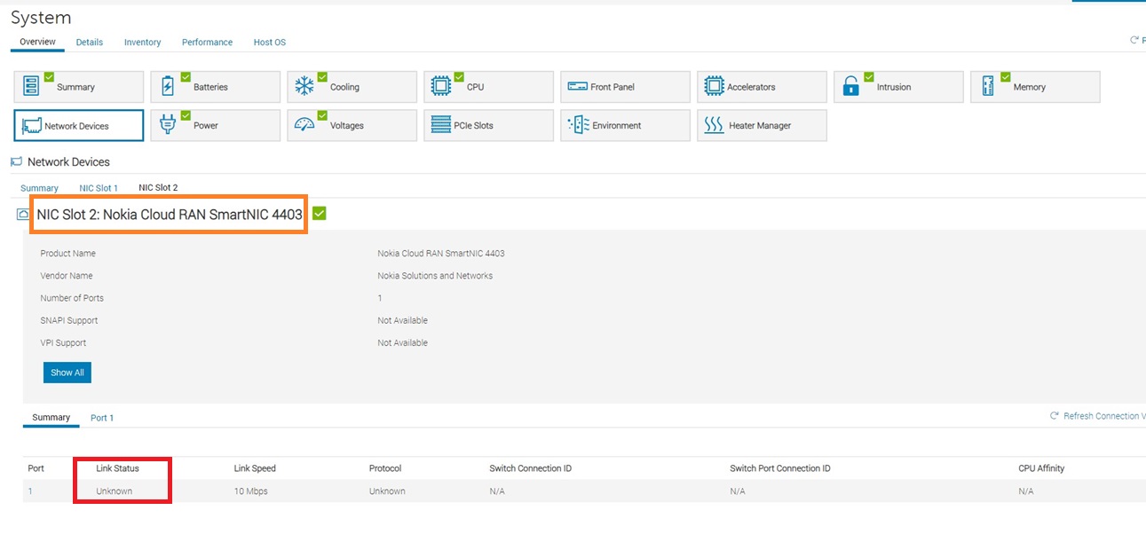
Task: Switch to the Inventory tab
Action: pyautogui.click(x=142, y=43)
